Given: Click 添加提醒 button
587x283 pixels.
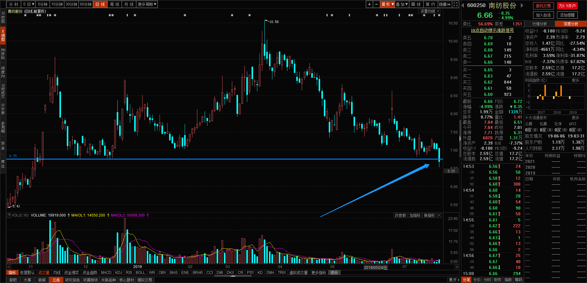Looking at the screenshot, I should tap(567, 15).
